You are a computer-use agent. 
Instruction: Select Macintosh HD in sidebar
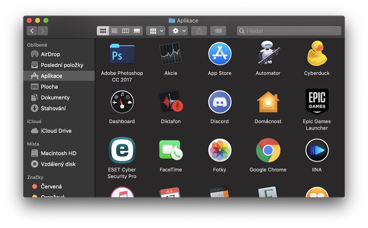59,153
